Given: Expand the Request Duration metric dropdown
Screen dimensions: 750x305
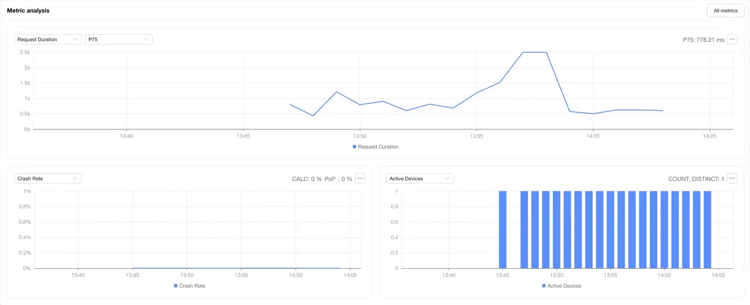Looking at the screenshot, I should [48, 39].
